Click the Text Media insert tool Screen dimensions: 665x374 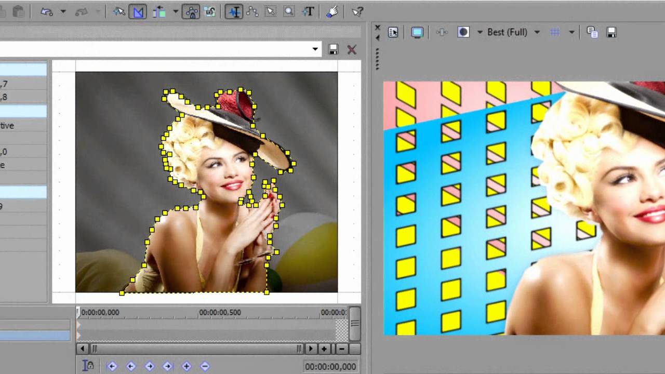click(x=309, y=11)
